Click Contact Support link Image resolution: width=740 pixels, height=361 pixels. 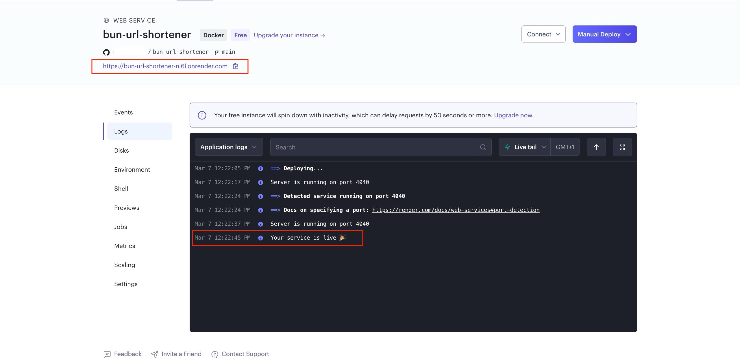(245, 354)
